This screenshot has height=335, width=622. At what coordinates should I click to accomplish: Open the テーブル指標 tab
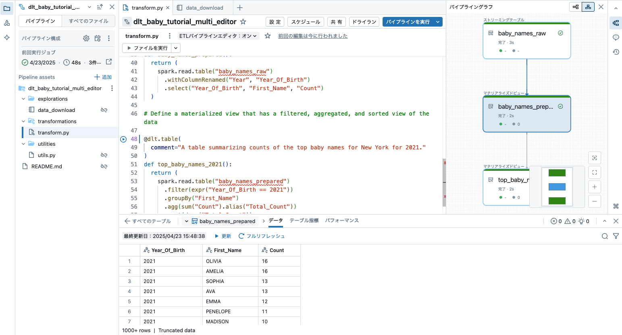[x=304, y=221]
